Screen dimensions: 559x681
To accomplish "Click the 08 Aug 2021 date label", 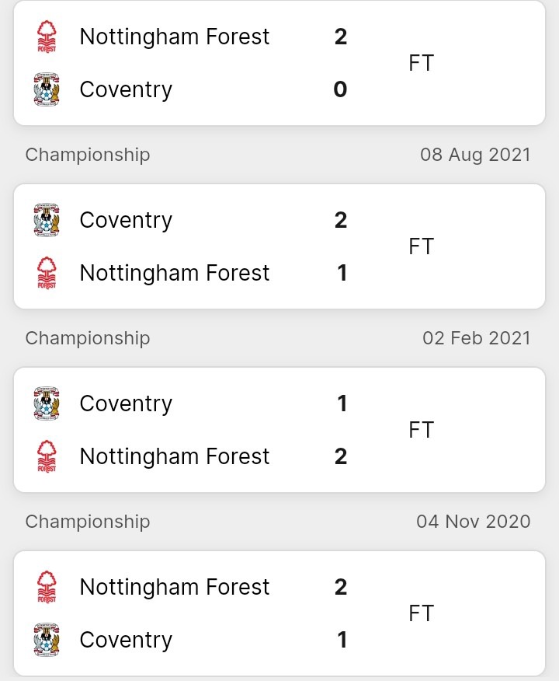I will click(x=475, y=155).
